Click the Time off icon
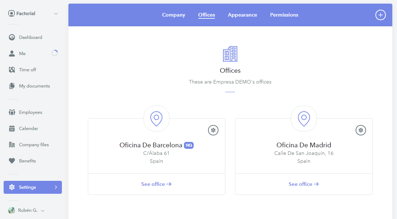Viewport: 397px width, 219px height. (12, 70)
